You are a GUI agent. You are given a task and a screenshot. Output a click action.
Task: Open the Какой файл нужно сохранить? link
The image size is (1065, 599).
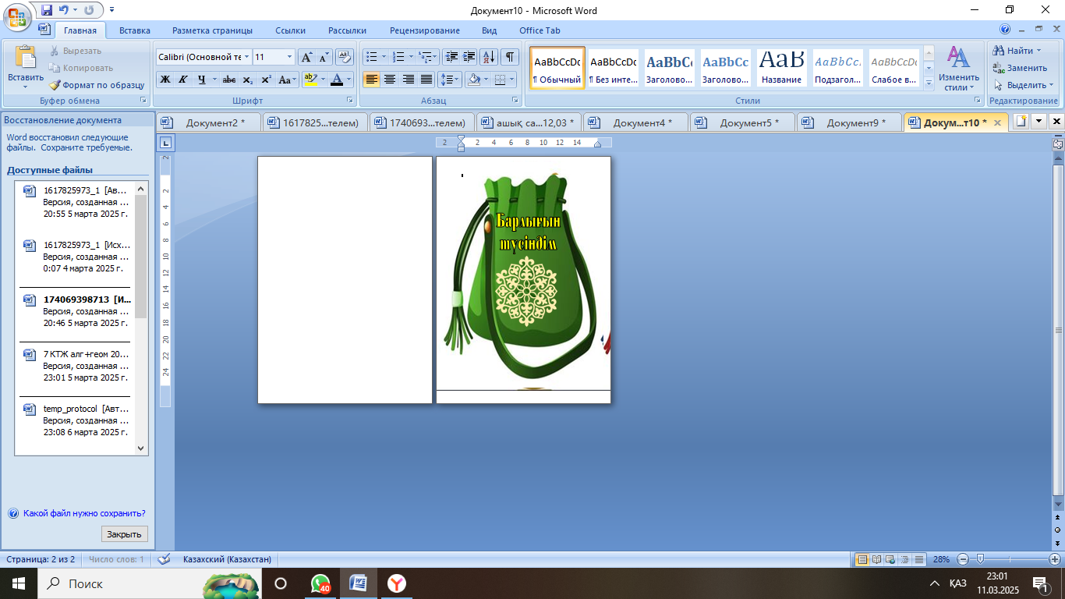point(84,513)
